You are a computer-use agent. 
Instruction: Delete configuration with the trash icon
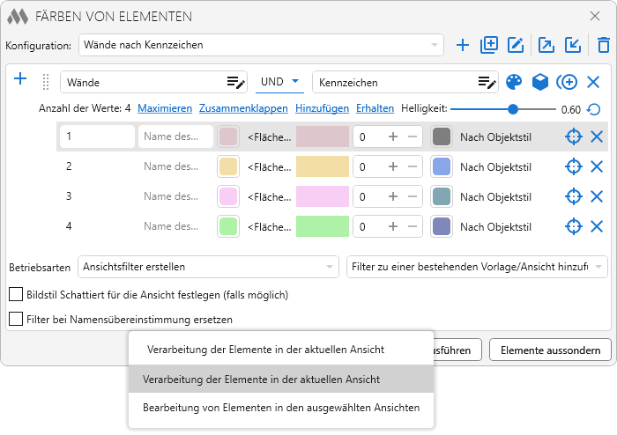click(603, 45)
